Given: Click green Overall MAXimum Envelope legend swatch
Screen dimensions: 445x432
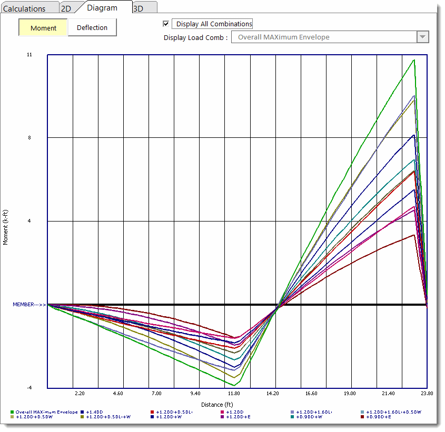Looking at the screenshot, I should point(12,412).
